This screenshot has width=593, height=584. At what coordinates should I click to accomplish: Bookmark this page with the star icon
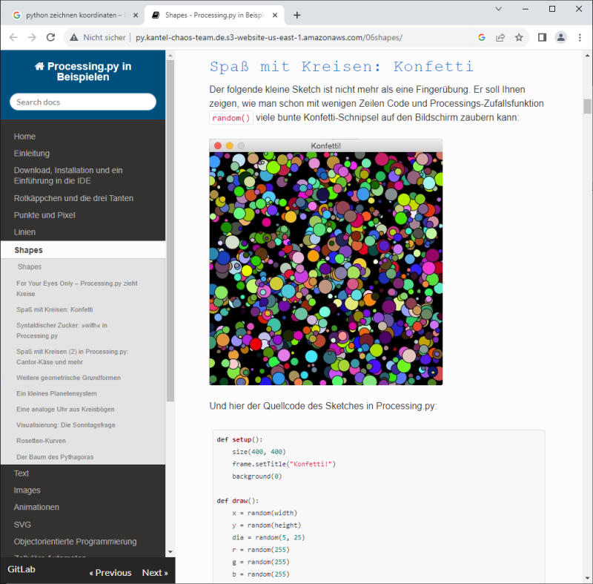pyautogui.click(x=519, y=37)
